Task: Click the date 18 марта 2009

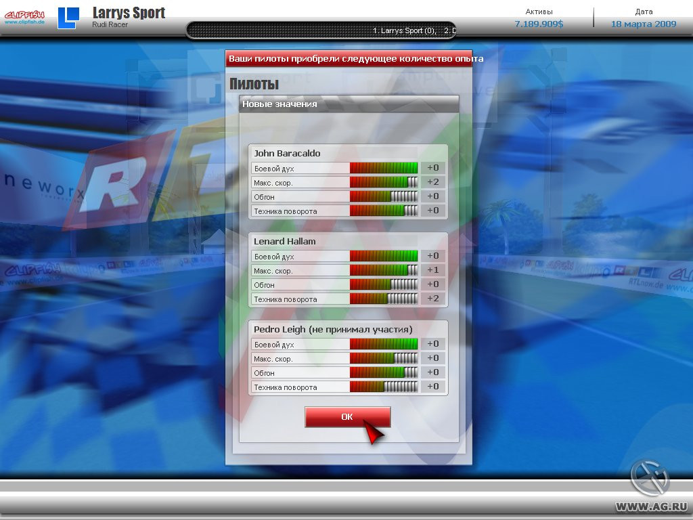Action: tap(644, 24)
